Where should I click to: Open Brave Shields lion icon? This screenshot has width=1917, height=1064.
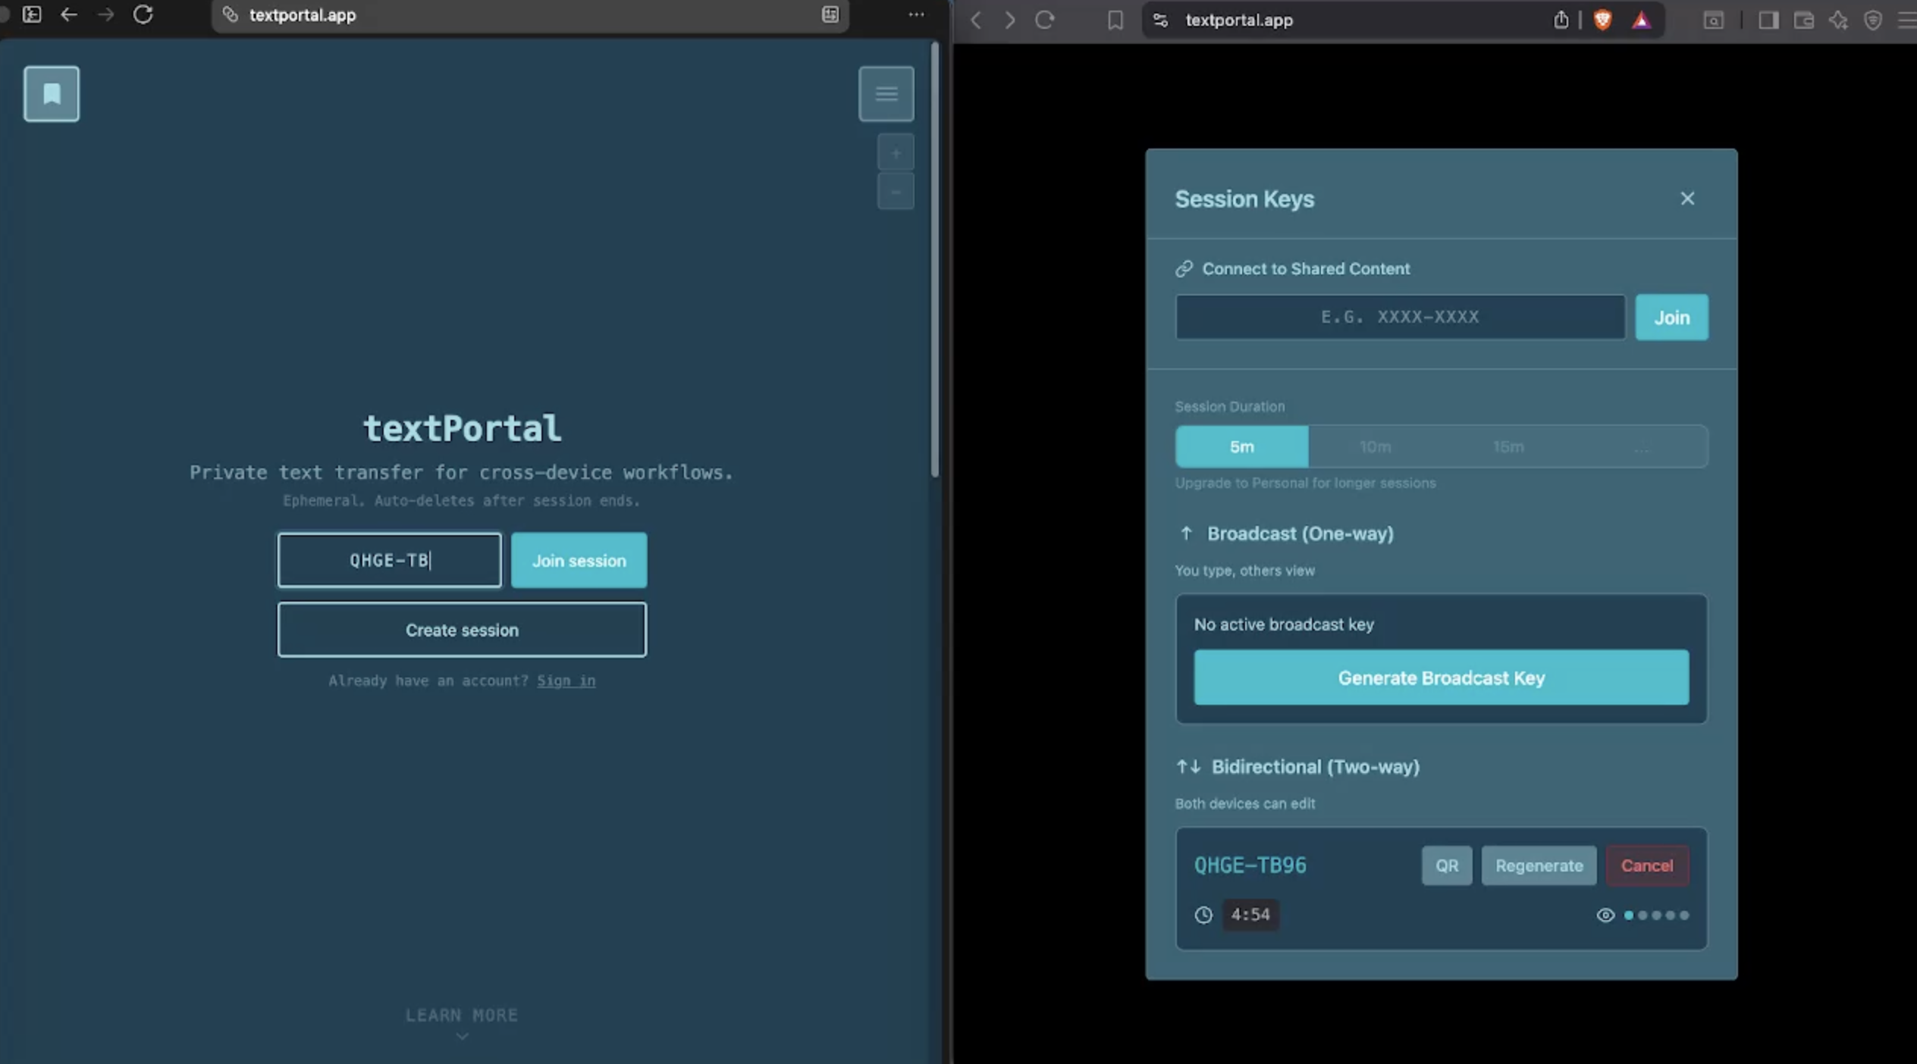pyautogui.click(x=1602, y=20)
